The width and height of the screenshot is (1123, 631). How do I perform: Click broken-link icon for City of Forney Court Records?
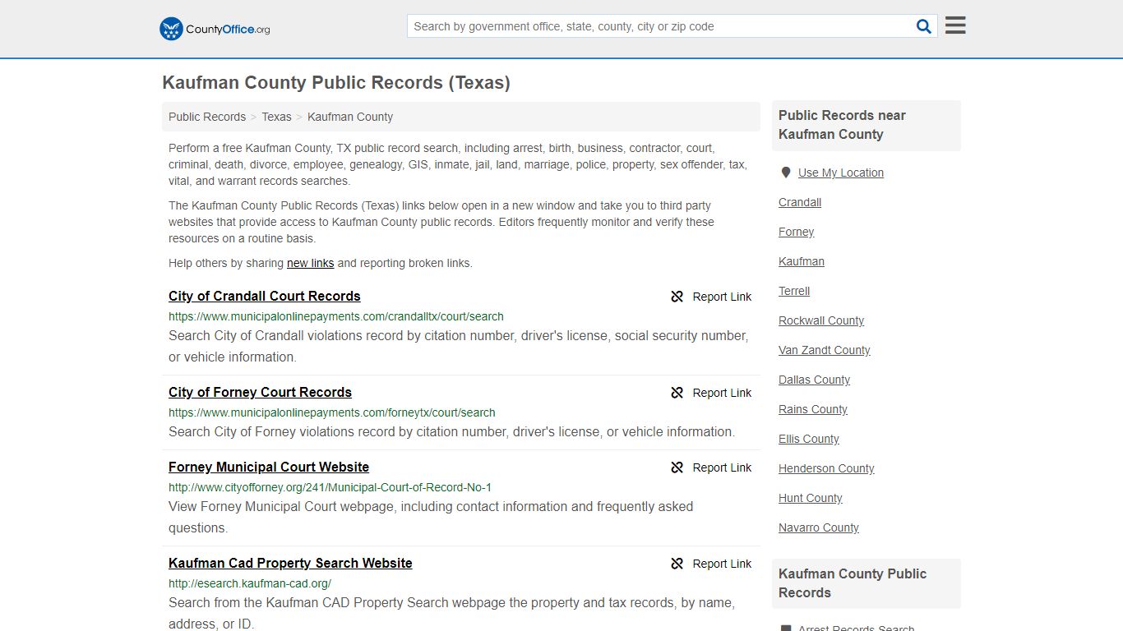click(x=677, y=393)
